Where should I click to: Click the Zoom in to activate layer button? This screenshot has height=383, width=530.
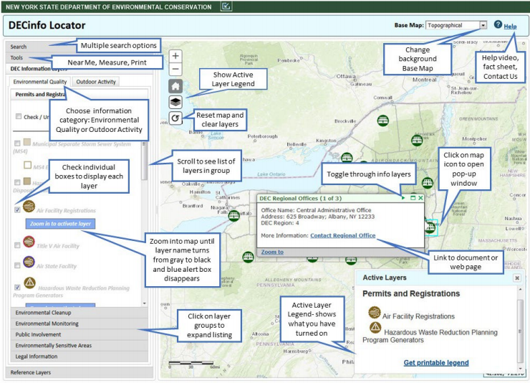60,224
